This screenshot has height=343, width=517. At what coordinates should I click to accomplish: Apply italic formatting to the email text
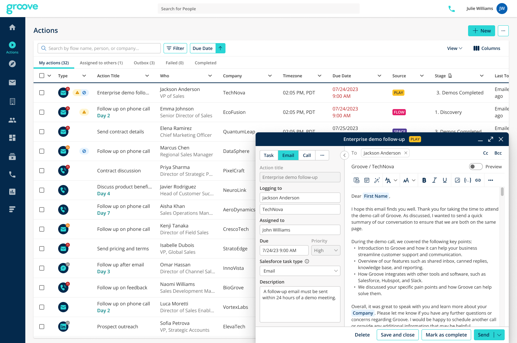tap(435, 180)
